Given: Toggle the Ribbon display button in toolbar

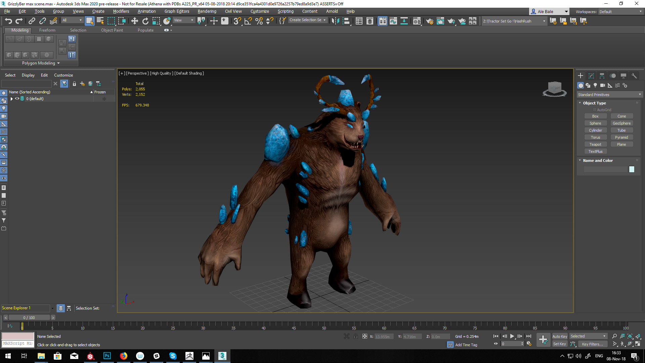Looking at the screenshot, I should [x=383, y=21].
